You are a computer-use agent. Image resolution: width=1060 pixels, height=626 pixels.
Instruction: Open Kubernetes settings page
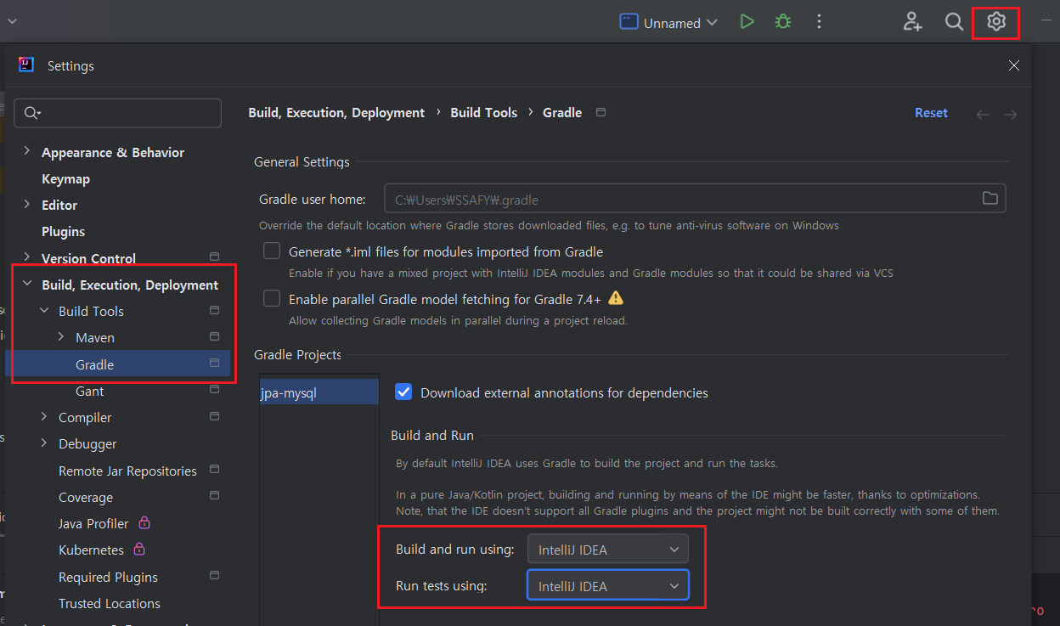coord(91,550)
